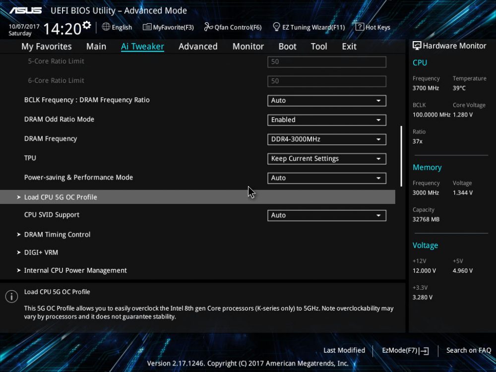
Task: Click the info icon in help panel
Action: (x=12, y=297)
